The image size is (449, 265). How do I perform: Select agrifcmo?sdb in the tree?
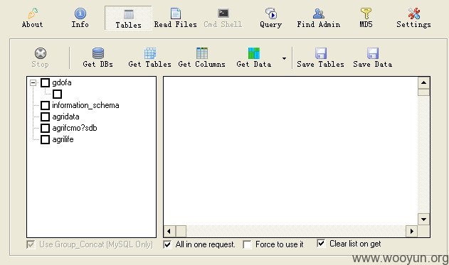coord(75,128)
